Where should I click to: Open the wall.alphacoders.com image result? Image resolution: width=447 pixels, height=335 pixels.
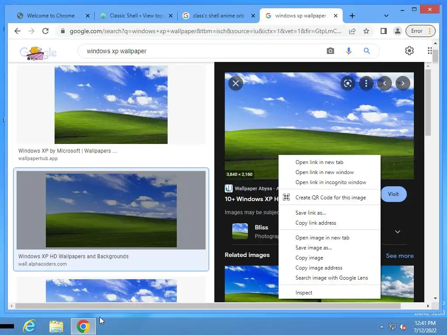coord(111,210)
